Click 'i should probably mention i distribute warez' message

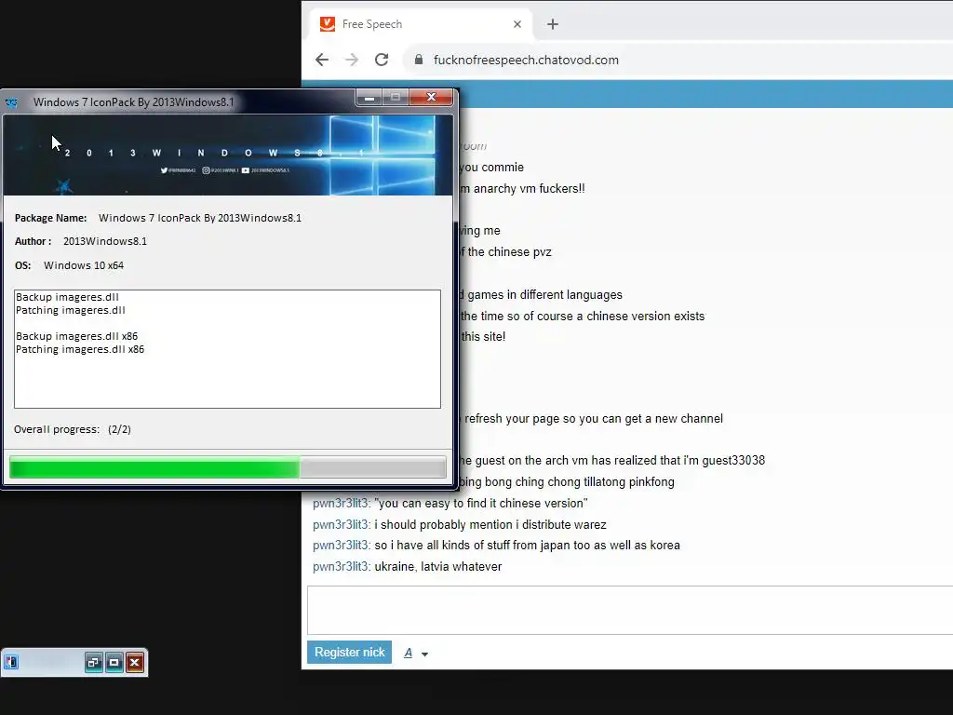pos(490,525)
